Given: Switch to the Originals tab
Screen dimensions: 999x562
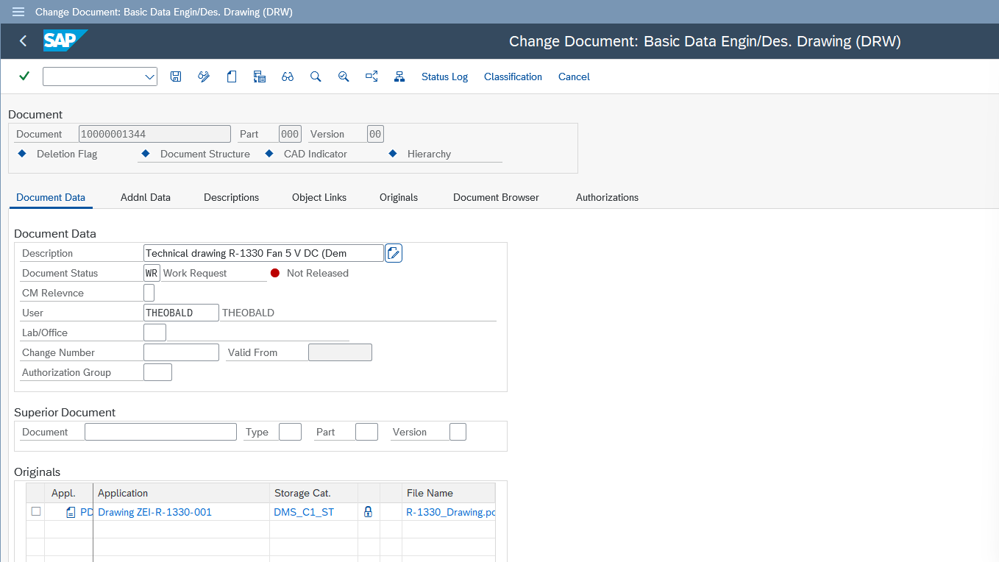Looking at the screenshot, I should coord(399,197).
